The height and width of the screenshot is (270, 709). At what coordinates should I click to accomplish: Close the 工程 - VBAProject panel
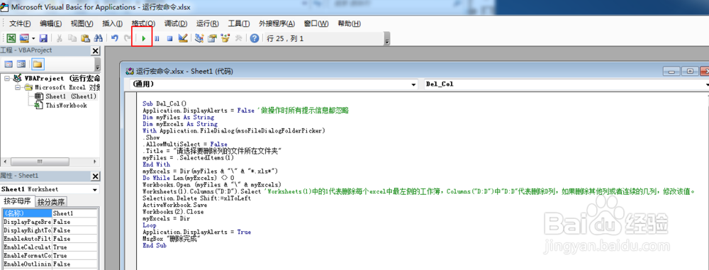coord(96,50)
